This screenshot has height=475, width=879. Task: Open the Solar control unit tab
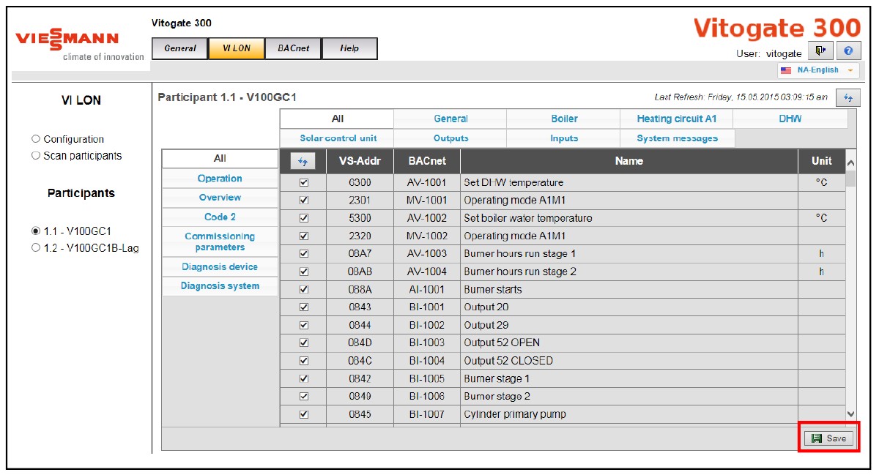tap(338, 138)
